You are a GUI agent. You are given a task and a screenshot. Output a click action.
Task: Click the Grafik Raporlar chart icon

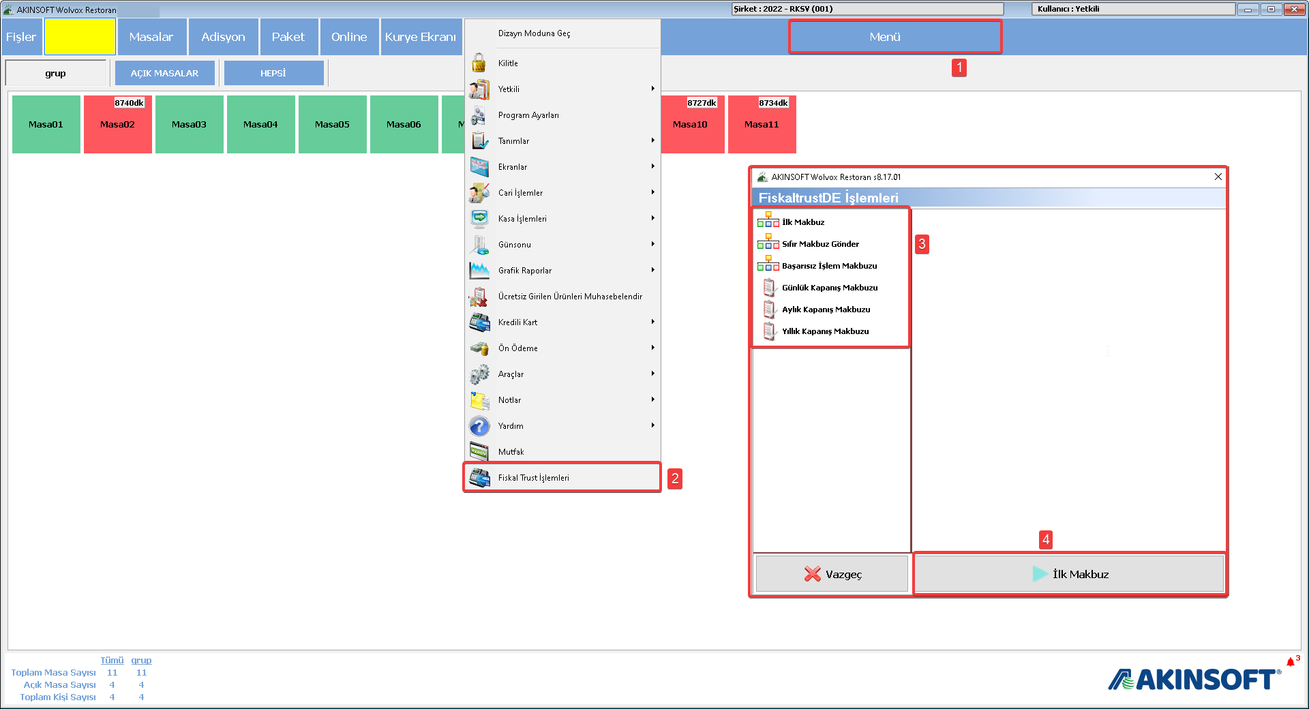[x=479, y=271]
